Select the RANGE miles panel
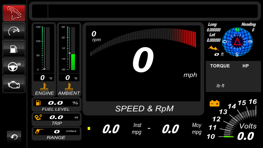 click(57, 134)
